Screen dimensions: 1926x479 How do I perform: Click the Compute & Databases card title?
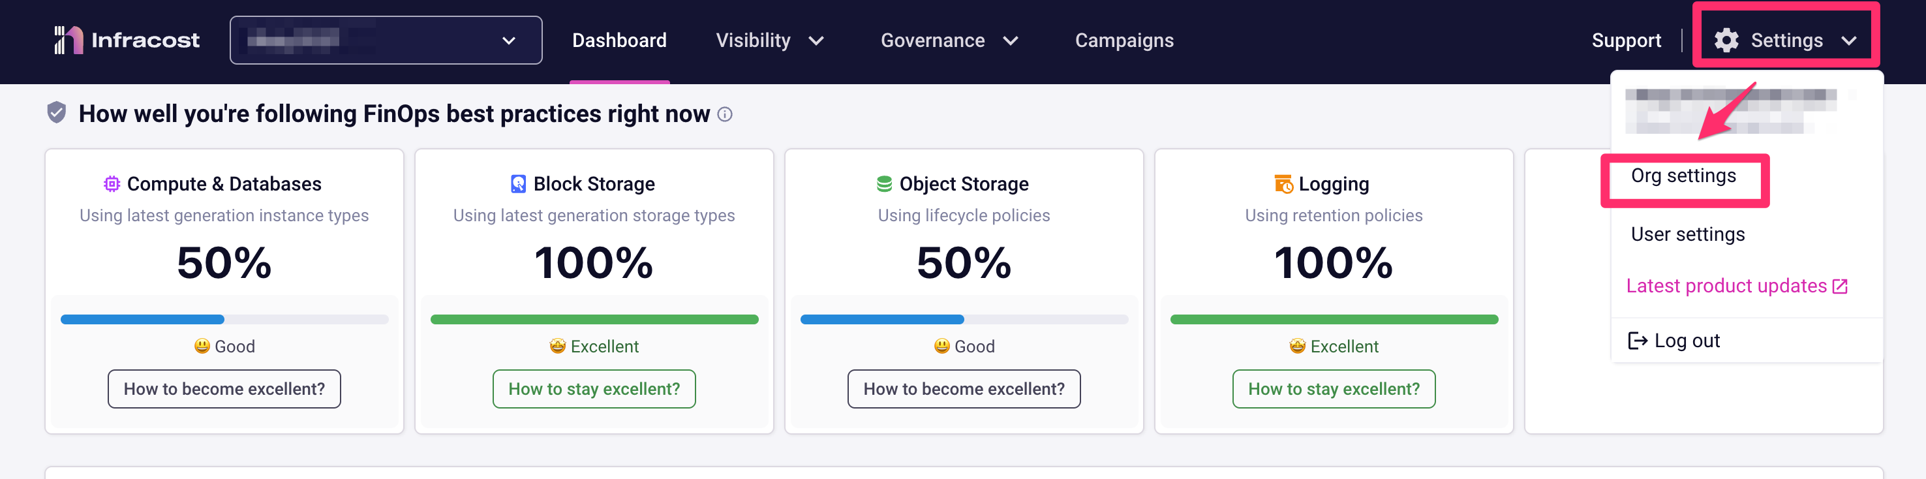[224, 184]
